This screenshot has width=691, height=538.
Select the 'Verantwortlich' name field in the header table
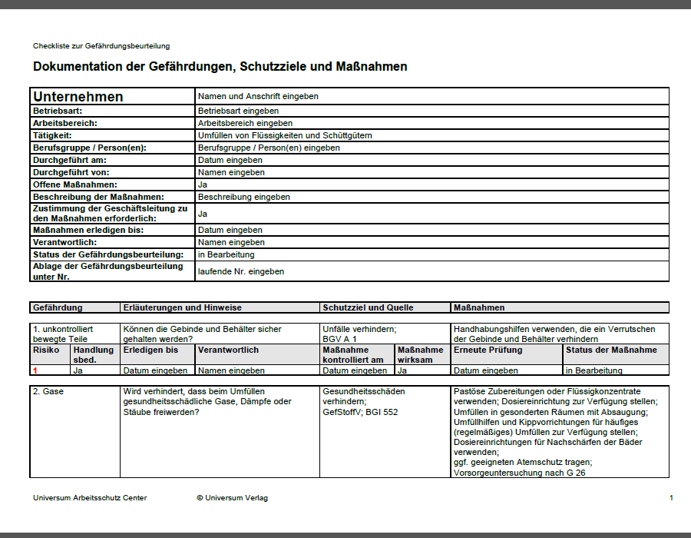(x=431, y=242)
